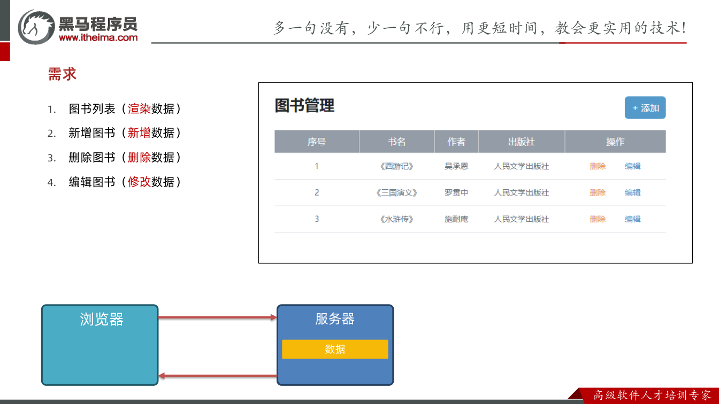This screenshot has height=404, width=719.
Task: Click the 《西游记》 title cell
Action: pyautogui.click(x=396, y=166)
